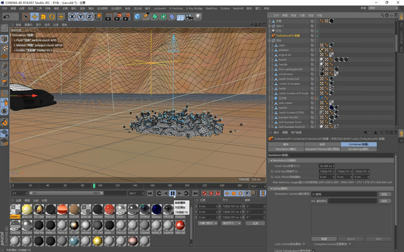
Task: Click browse button beside Simulation Caches path
Action: click(385, 194)
